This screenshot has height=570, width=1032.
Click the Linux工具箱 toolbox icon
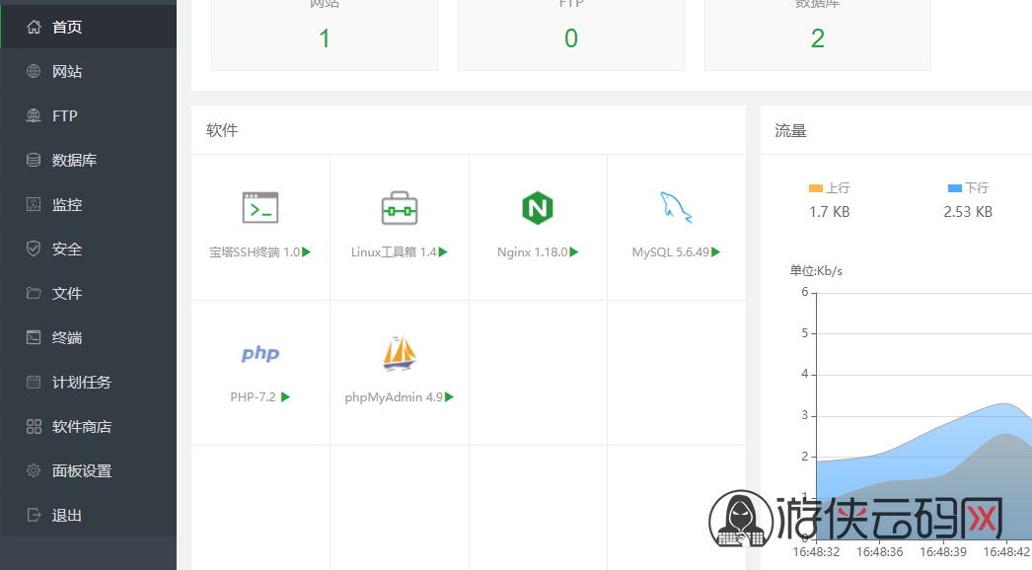400,208
